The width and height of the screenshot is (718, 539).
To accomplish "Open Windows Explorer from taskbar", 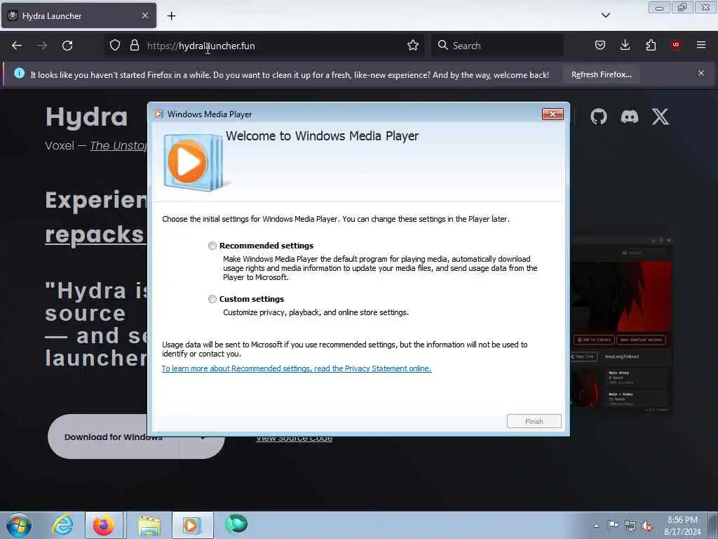I will [x=149, y=525].
